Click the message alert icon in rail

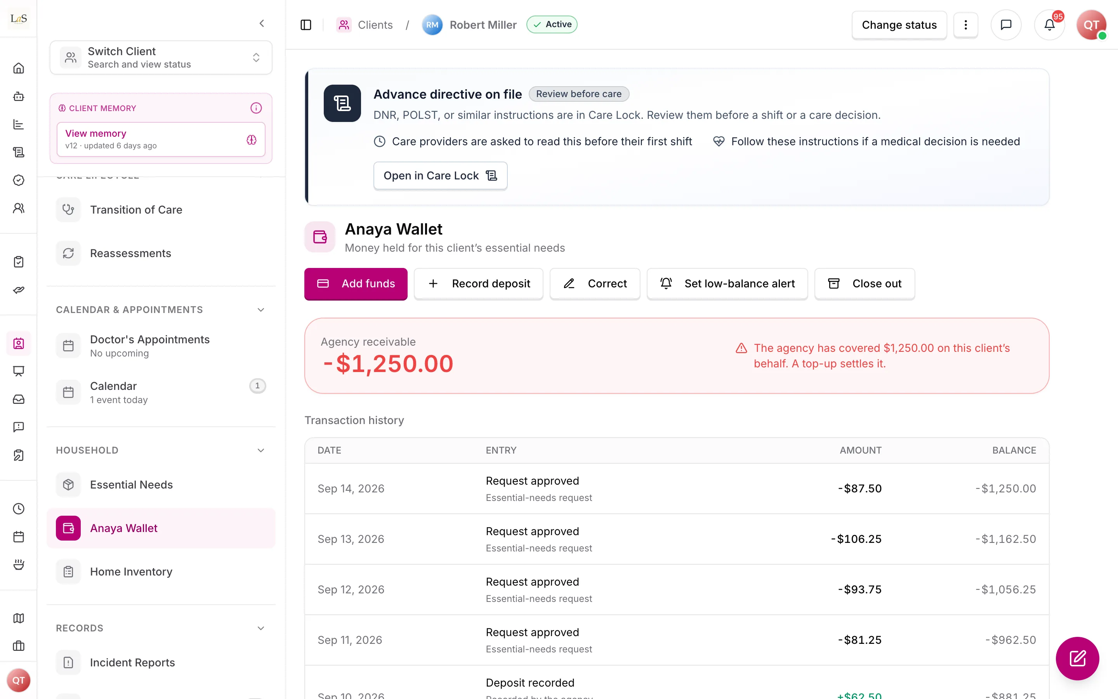click(19, 427)
